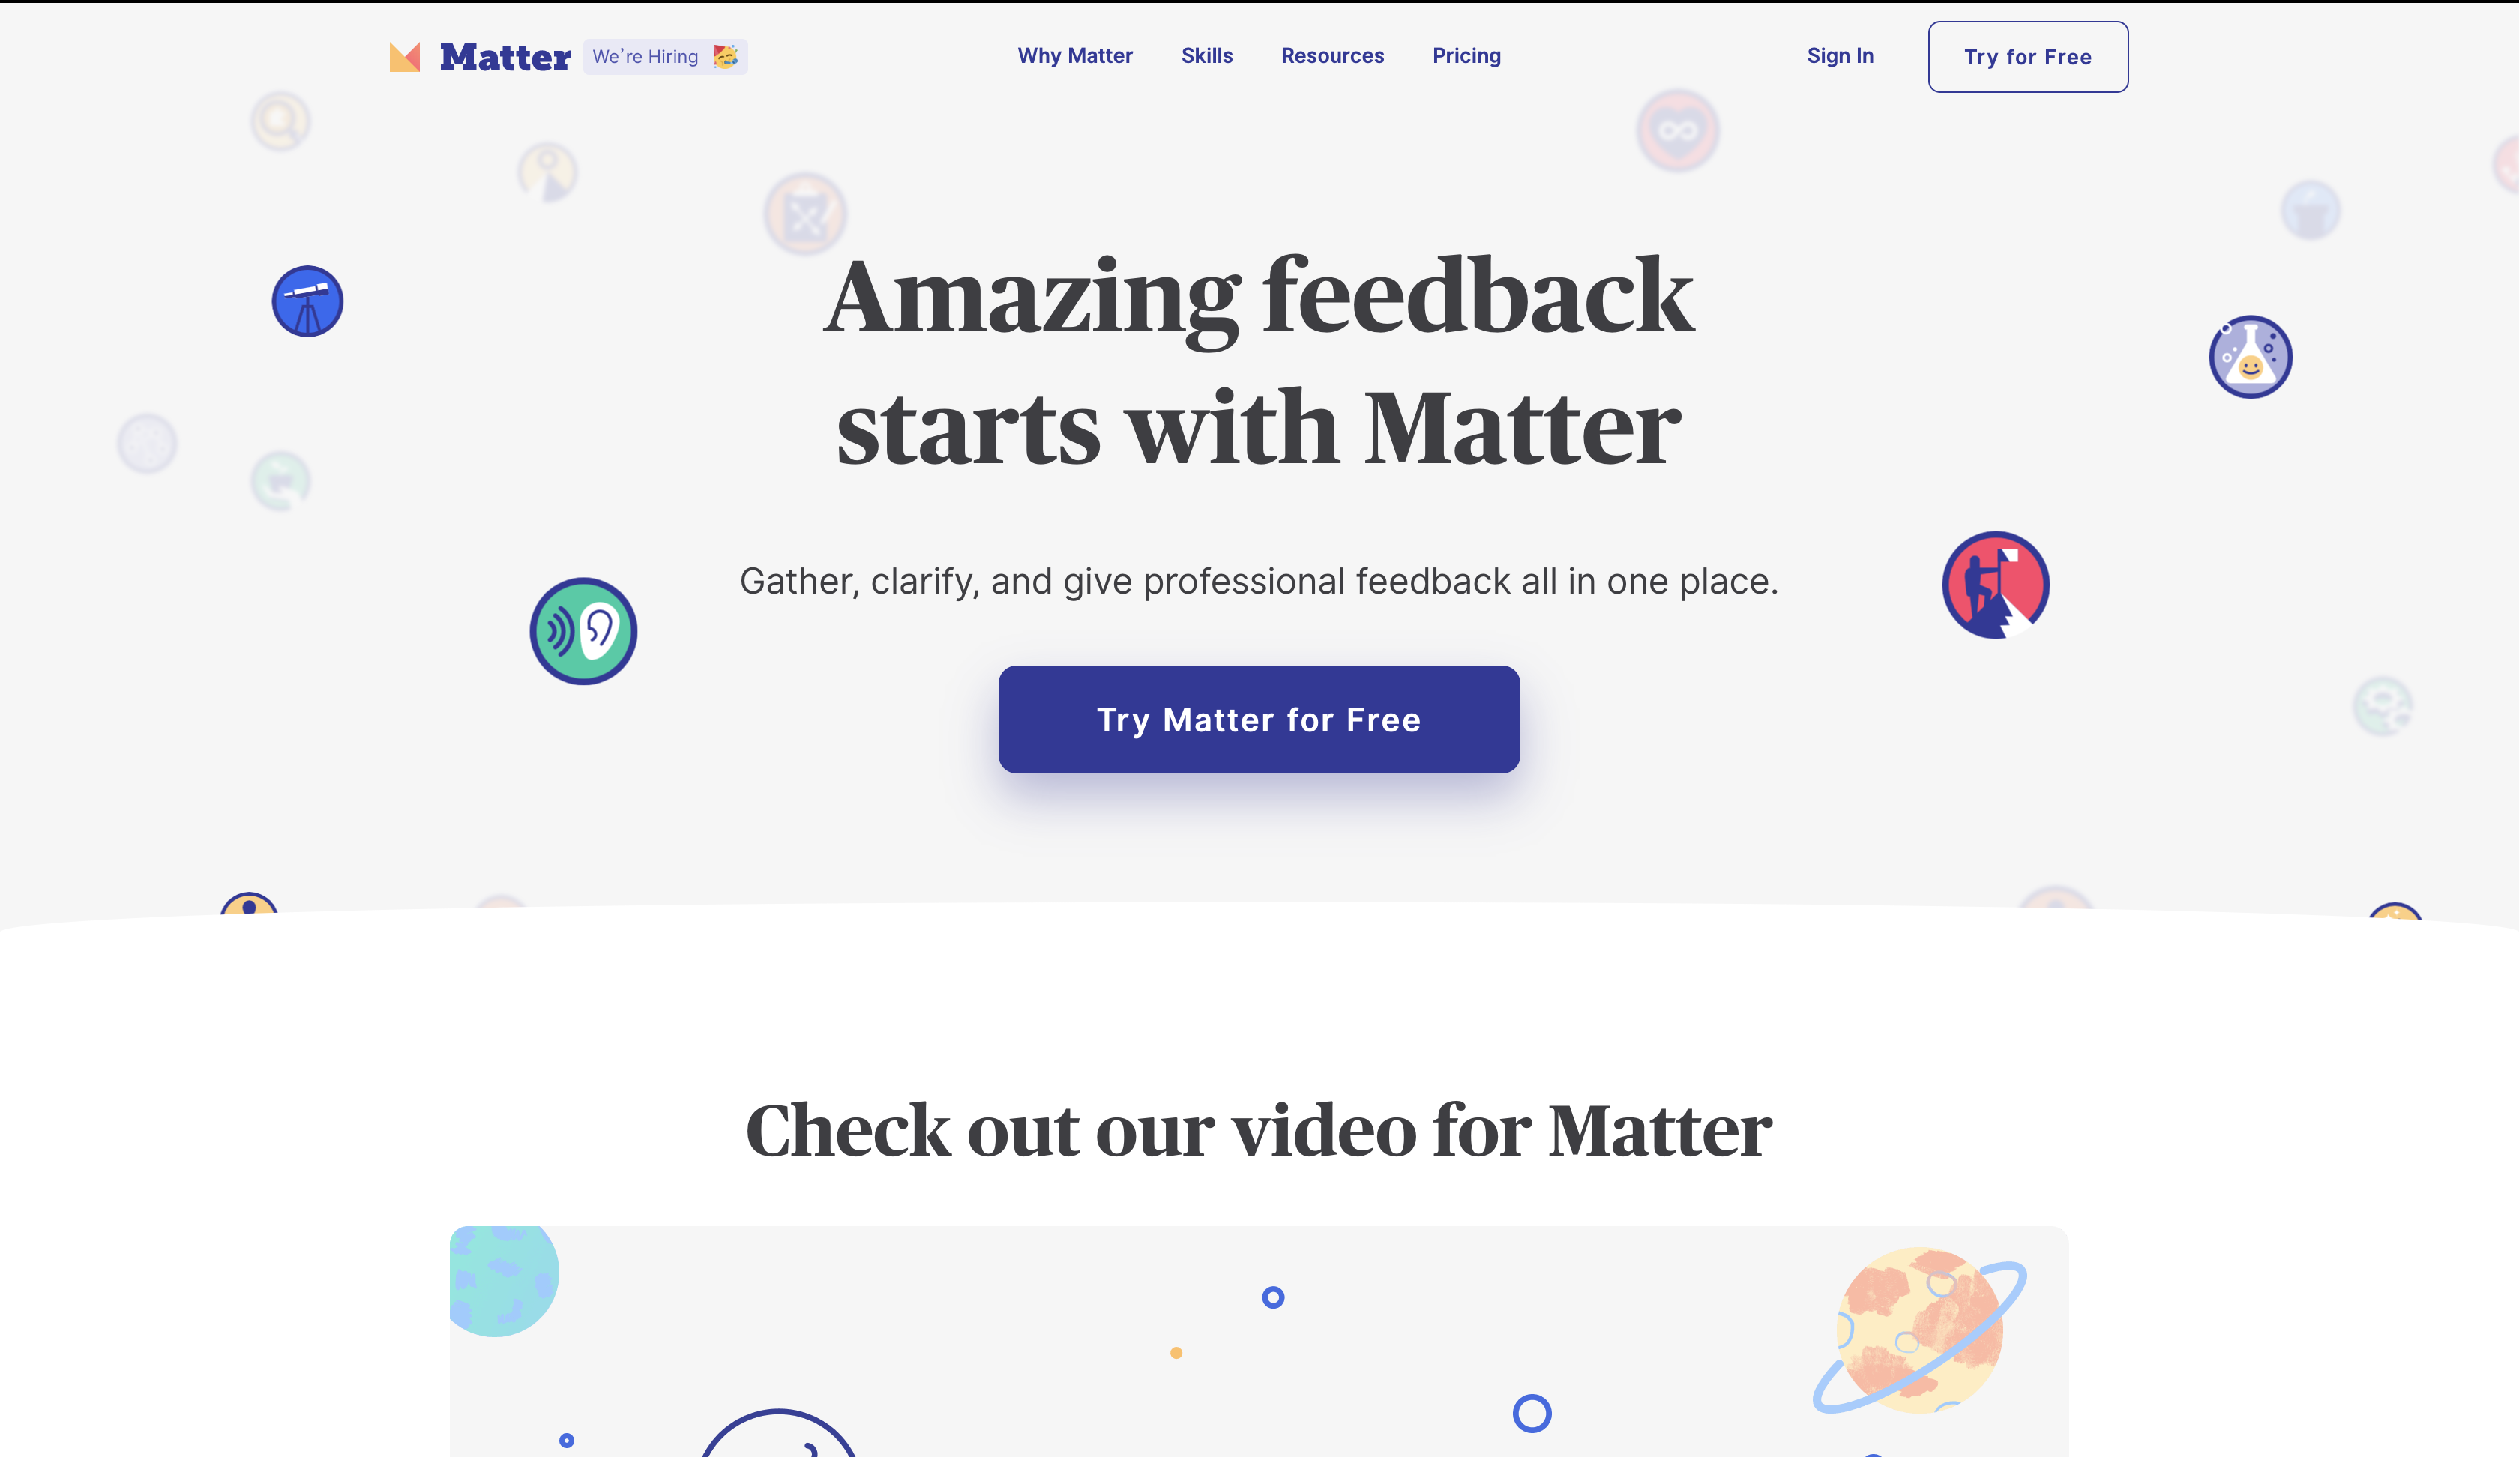The image size is (2519, 1457).
Task: Click the faded magnifying glass badge
Action: pos(281,122)
